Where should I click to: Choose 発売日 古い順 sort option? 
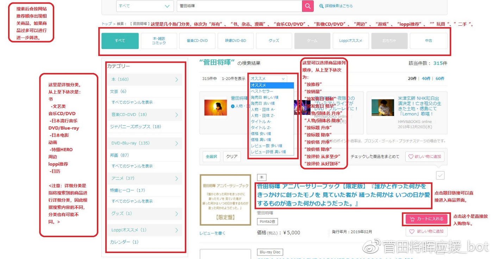click(272, 103)
